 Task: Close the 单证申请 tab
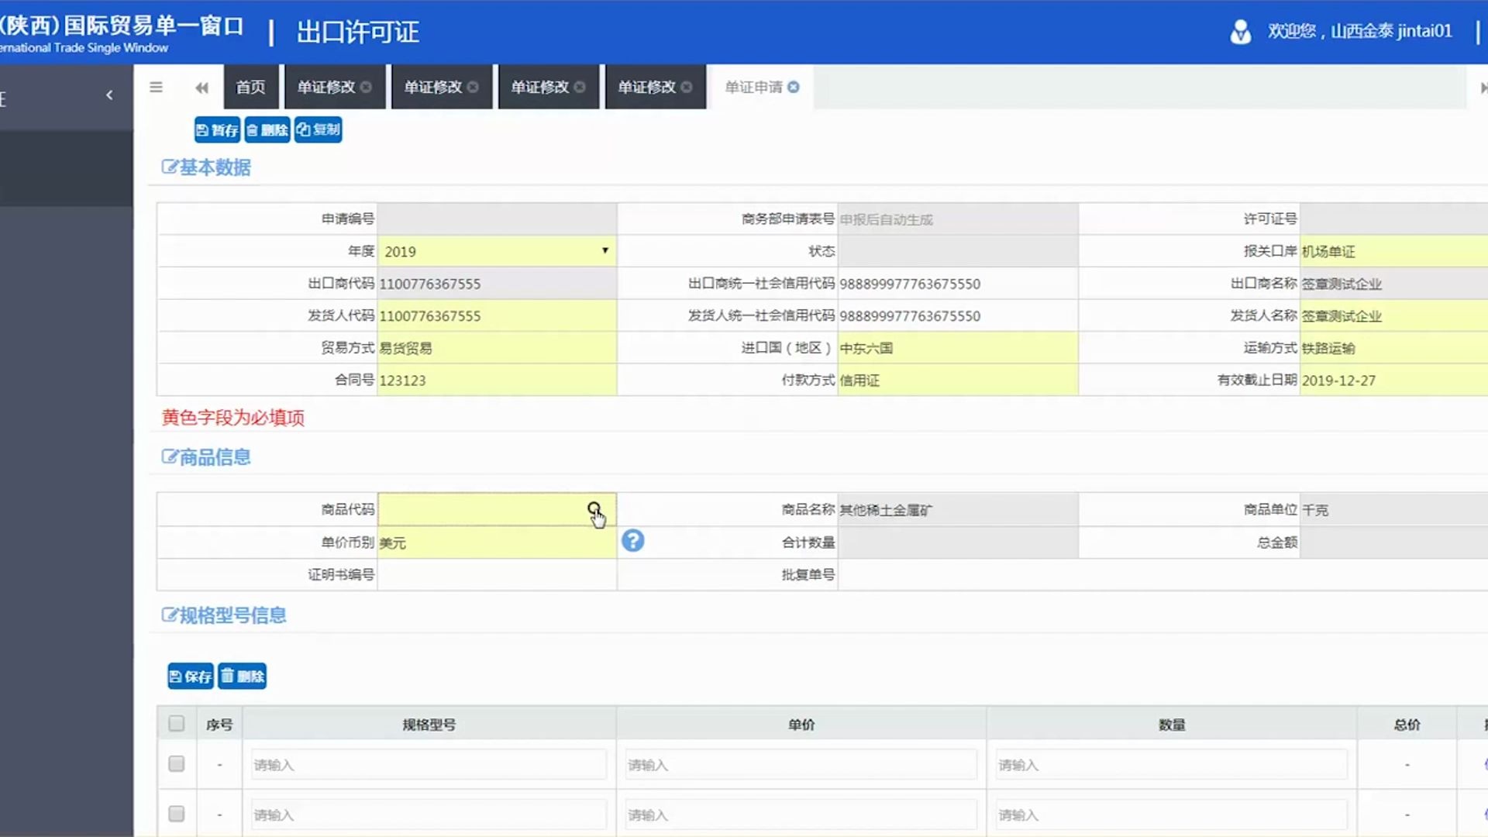(x=794, y=87)
